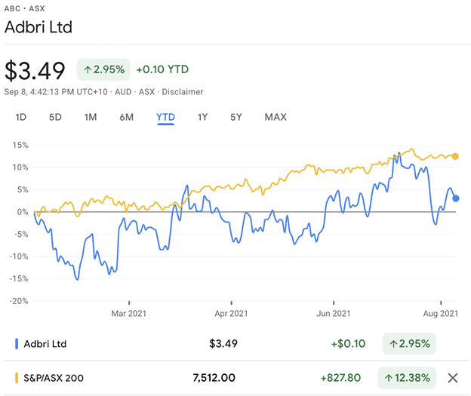Click the blue Adbri Ltd legend swatch

click(17, 344)
